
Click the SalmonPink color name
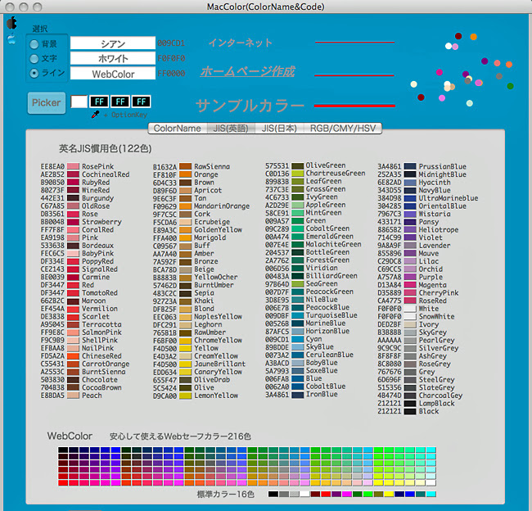101,332
